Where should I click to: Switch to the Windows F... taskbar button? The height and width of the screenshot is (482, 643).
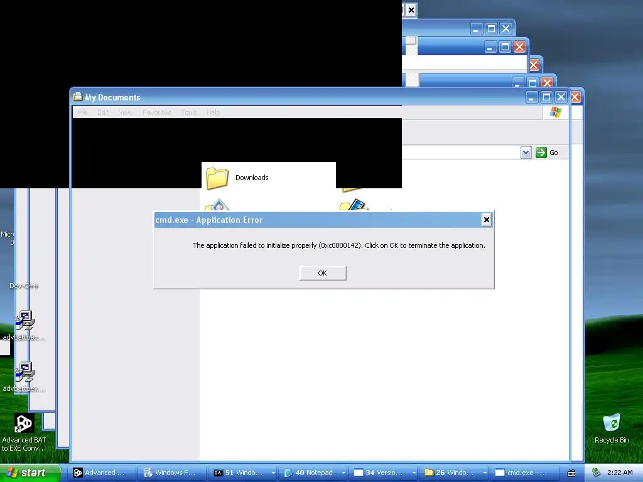point(172,473)
